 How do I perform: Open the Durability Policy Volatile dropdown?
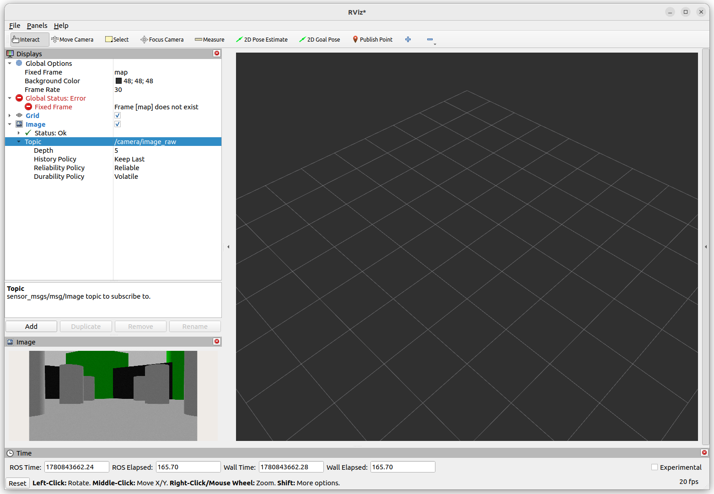[x=167, y=176]
